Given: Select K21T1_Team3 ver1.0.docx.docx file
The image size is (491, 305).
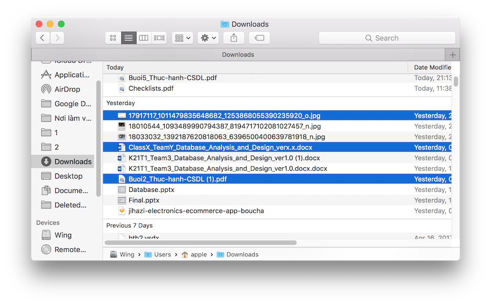Looking at the screenshot, I should tap(277, 169).
